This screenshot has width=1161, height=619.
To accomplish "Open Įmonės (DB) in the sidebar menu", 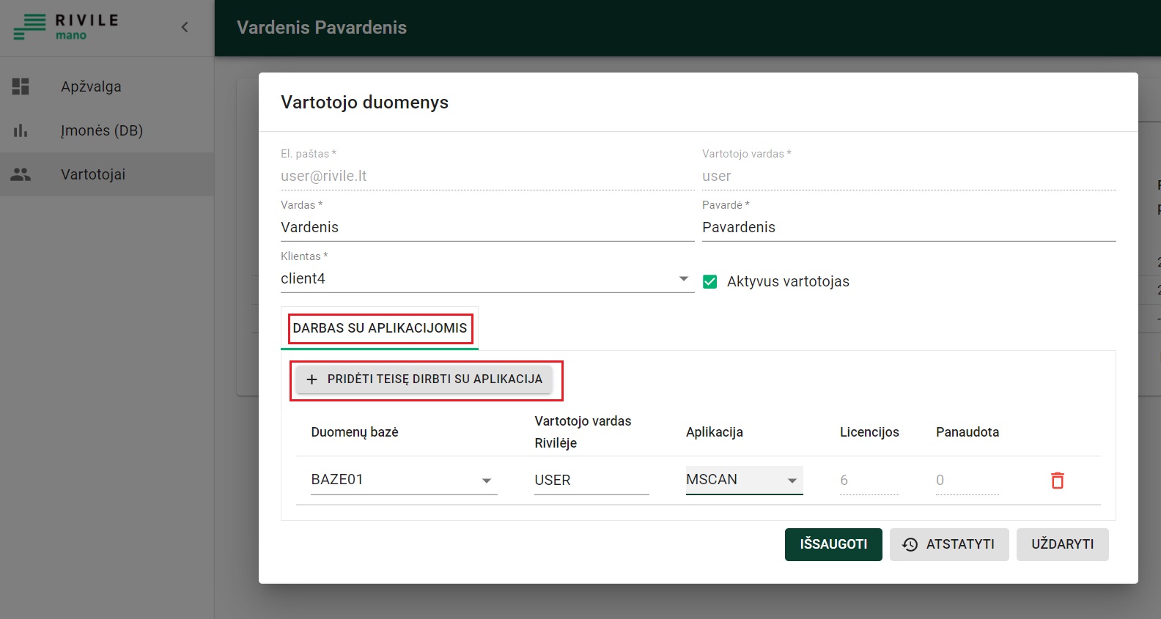I will (x=102, y=130).
